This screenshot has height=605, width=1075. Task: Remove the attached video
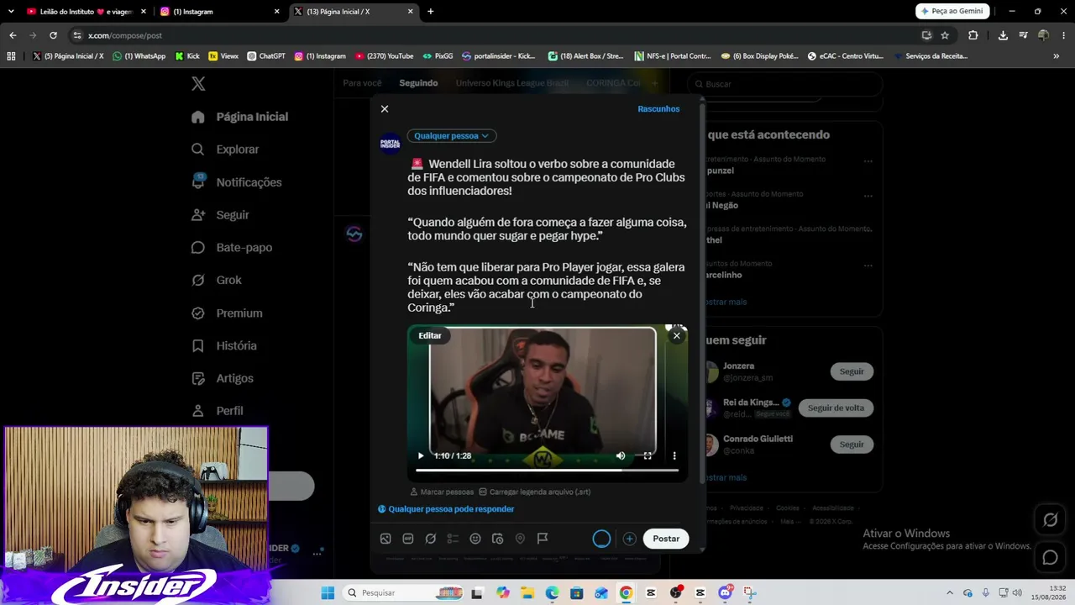[676, 335]
